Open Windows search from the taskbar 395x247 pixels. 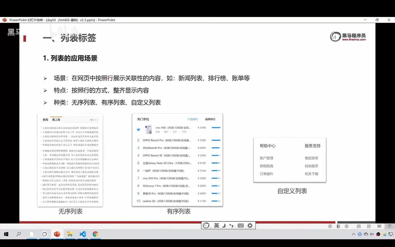[19, 234]
